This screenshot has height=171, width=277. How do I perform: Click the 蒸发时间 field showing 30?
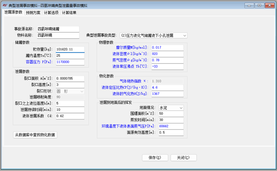pyautogui.click(x=171, y=120)
